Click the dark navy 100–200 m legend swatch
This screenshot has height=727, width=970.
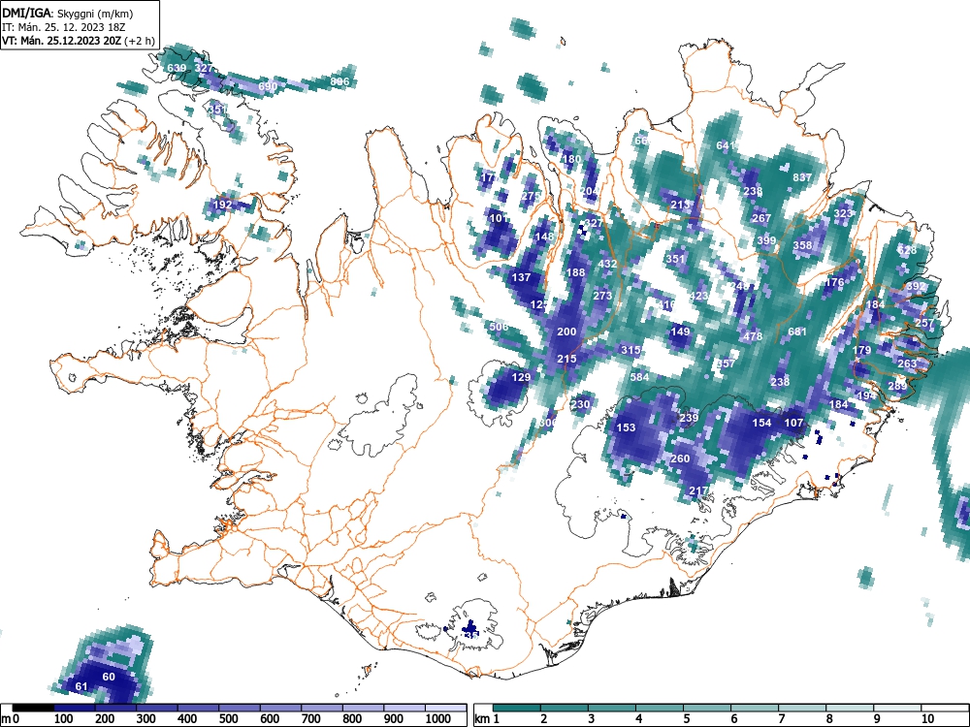click(75, 708)
